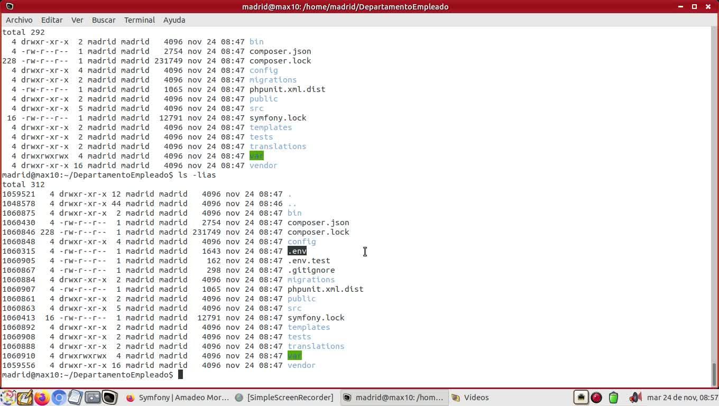Click inode number 1060846 of composer.lock
This screenshot has width=719, height=406.
click(19, 232)
